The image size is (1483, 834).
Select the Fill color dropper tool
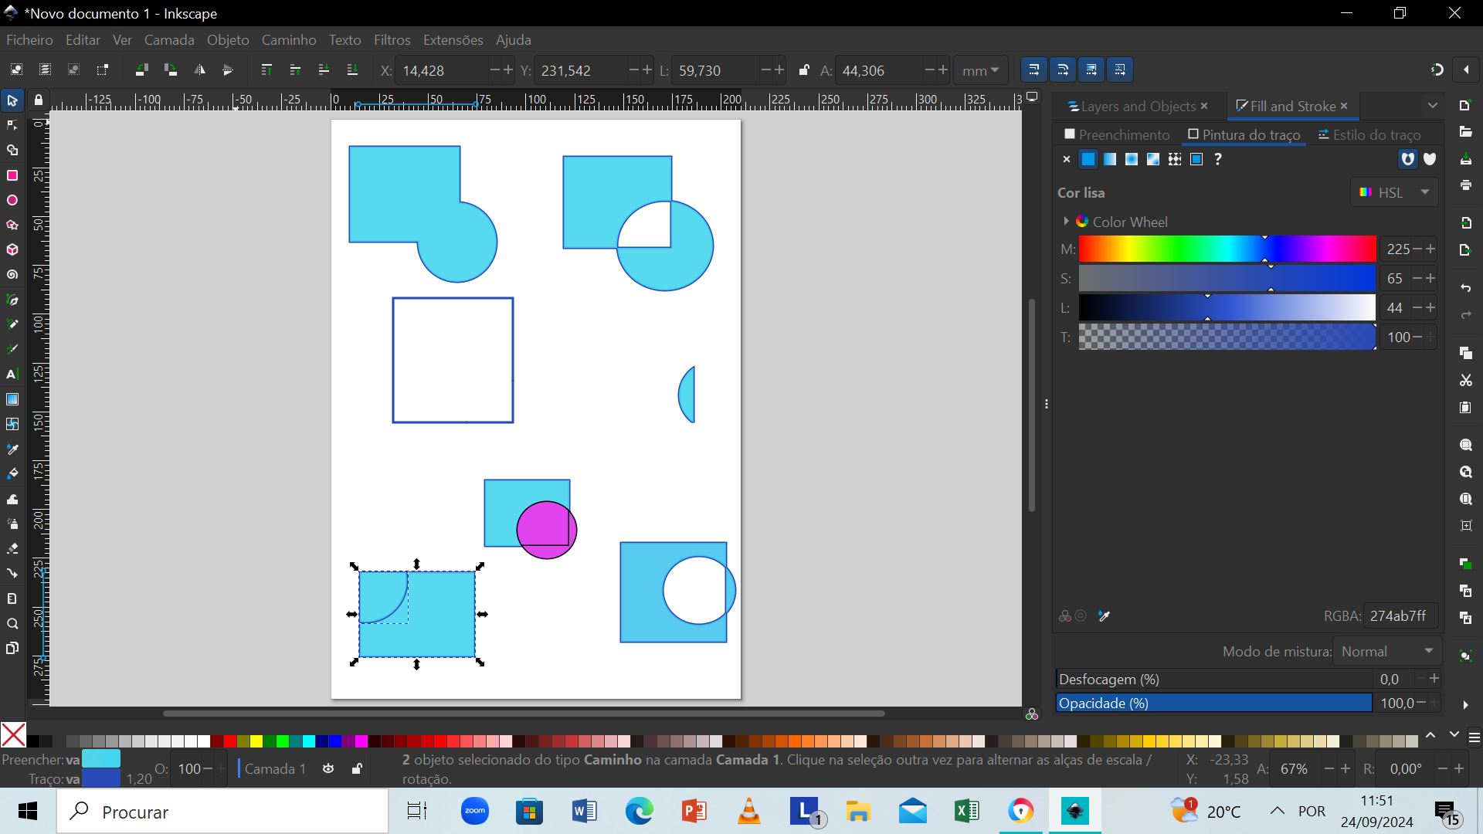point(1103,615)
